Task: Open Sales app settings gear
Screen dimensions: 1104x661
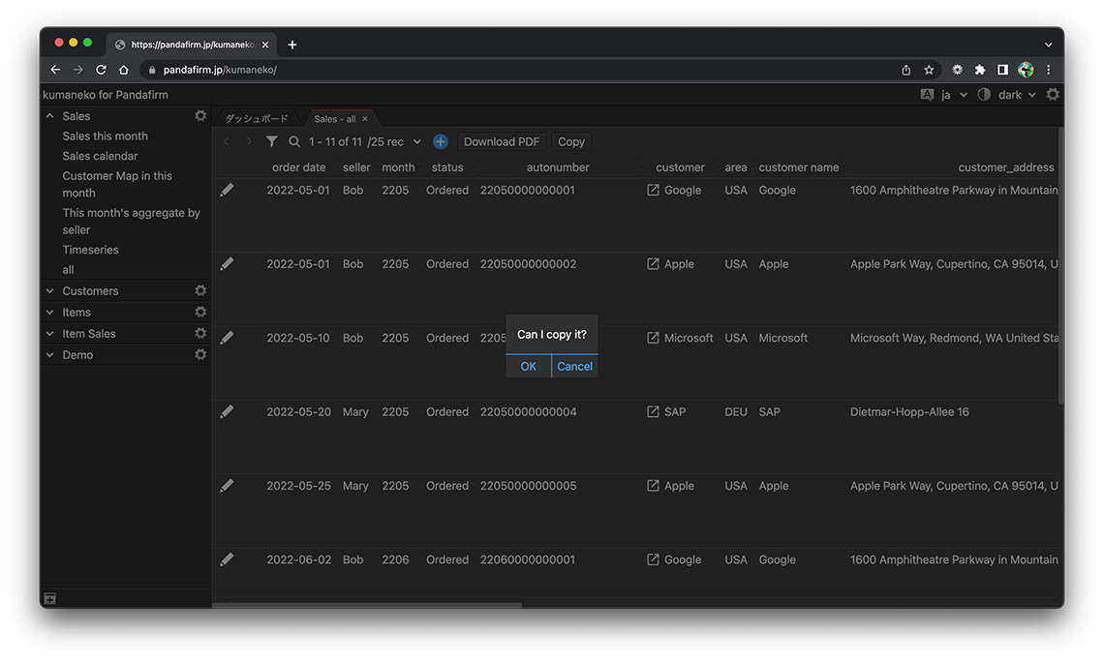Action: coord(200,115)
